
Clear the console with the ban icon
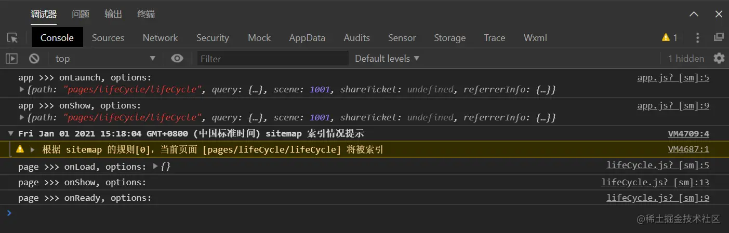pos(34,59)
